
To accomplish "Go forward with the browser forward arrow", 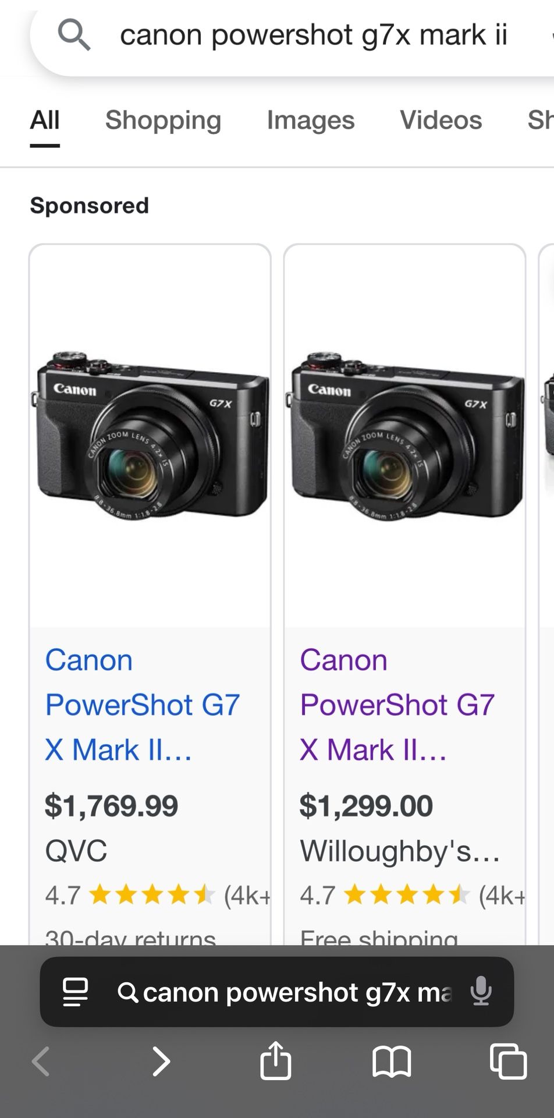I will 161,1061.
